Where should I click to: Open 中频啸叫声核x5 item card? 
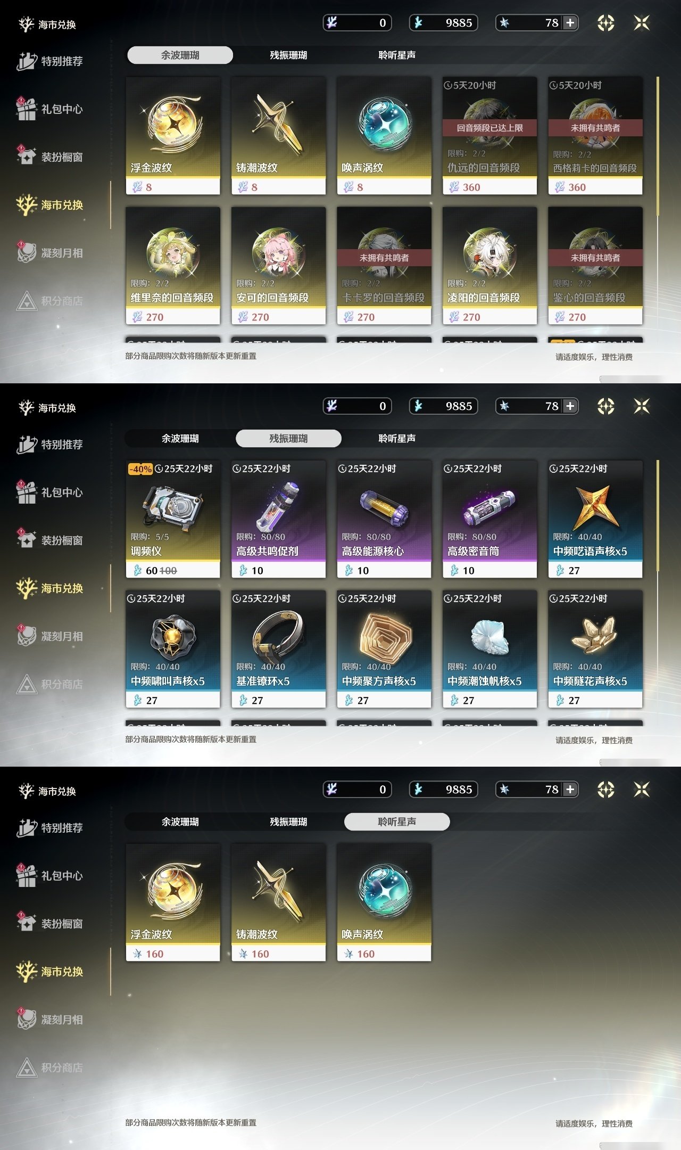tap(173, 649)
